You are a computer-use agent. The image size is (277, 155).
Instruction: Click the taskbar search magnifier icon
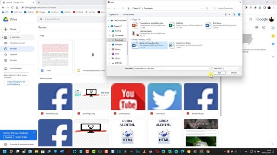[x=11, y=152]
